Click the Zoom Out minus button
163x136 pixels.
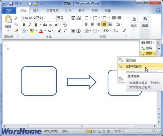click(125, 131)
